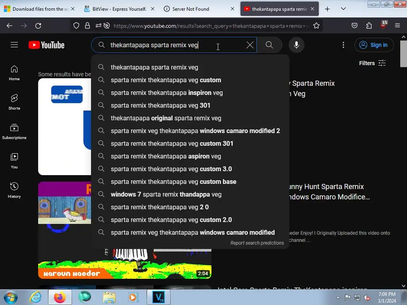
Task: Select 'thekantapapa original sparta remix veg'
Action: pyautogui.click(x=190, y=118)
